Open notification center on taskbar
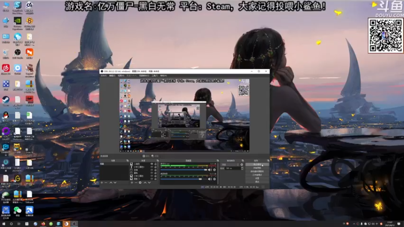This screenshot has width=404, height=227. coord(399,223)
